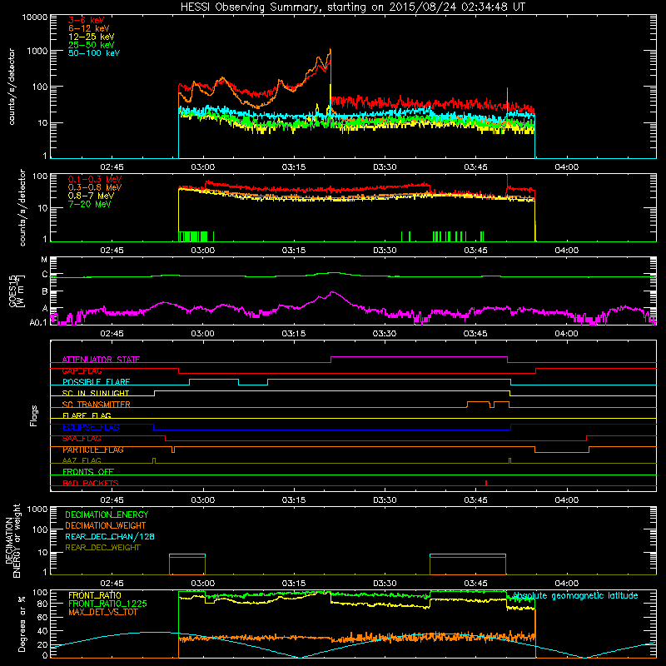Select the SAA_FLAG label

tap(82, 439)
